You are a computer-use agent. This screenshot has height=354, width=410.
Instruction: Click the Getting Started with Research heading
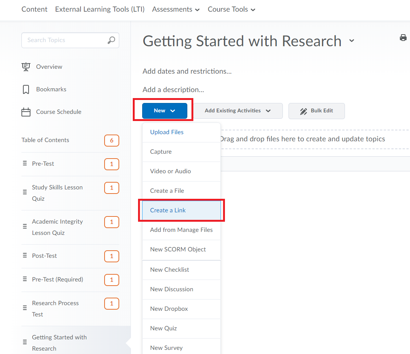point(242,41)
